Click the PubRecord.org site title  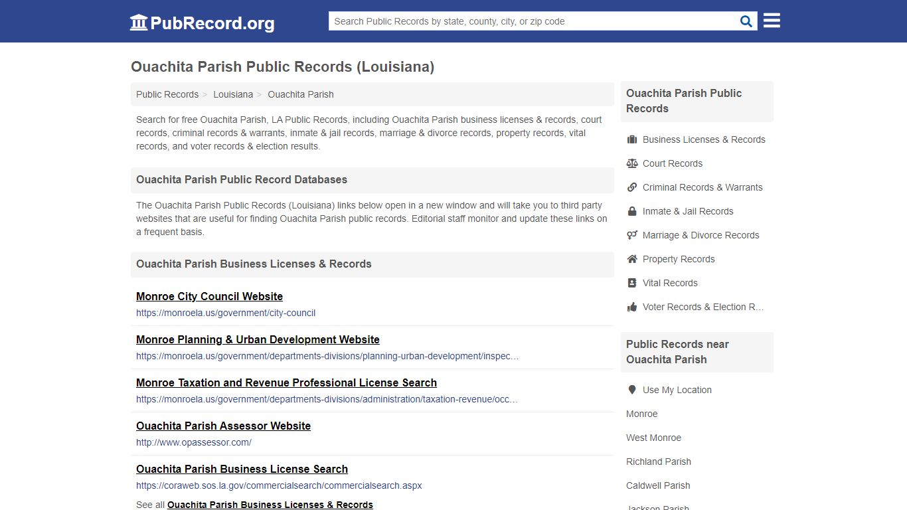(x=212, y=23)
